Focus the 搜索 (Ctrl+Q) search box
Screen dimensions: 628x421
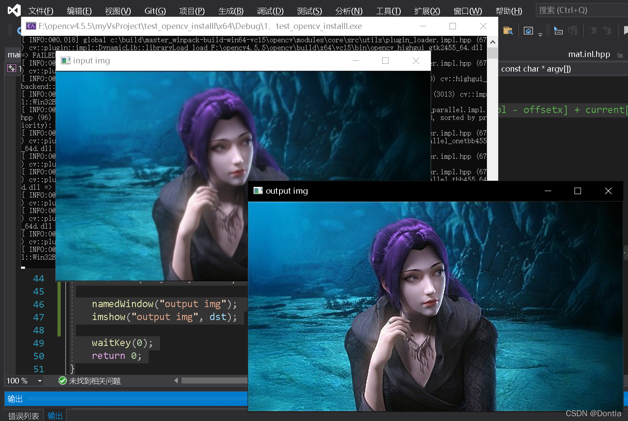[x=581, y=10]
